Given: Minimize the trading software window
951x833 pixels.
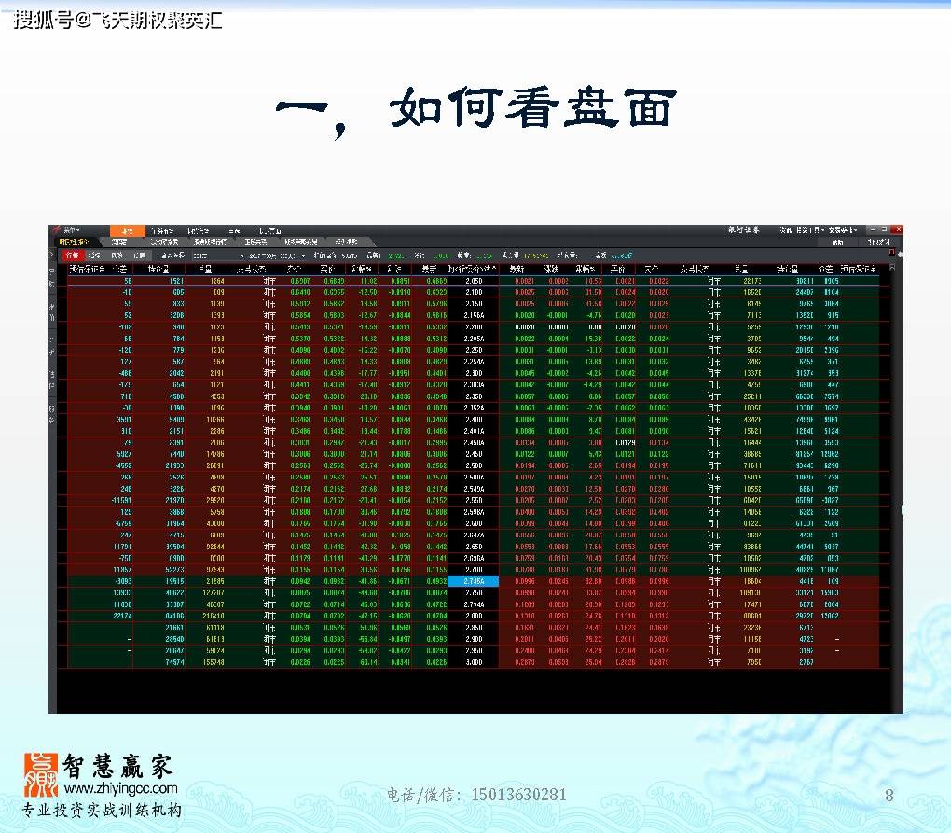Looking at the screenshot, I should 871,229.
